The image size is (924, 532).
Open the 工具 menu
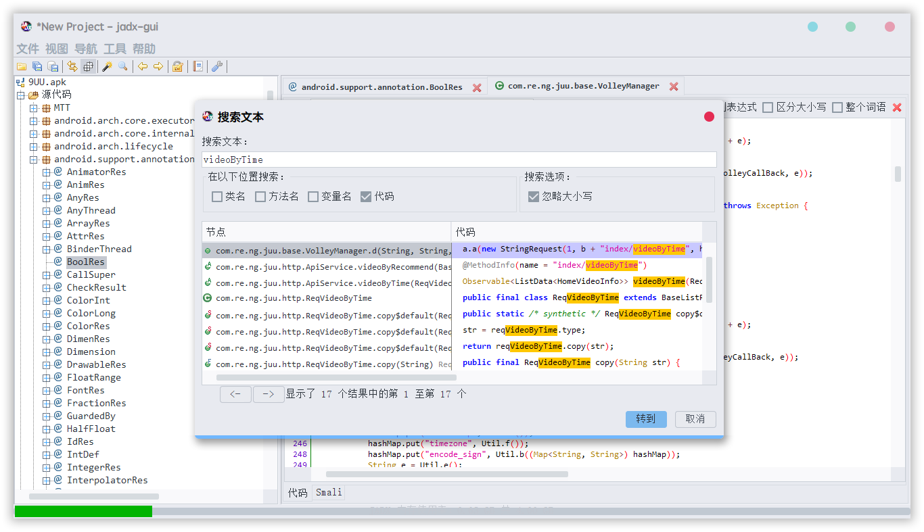click(115, 49)
